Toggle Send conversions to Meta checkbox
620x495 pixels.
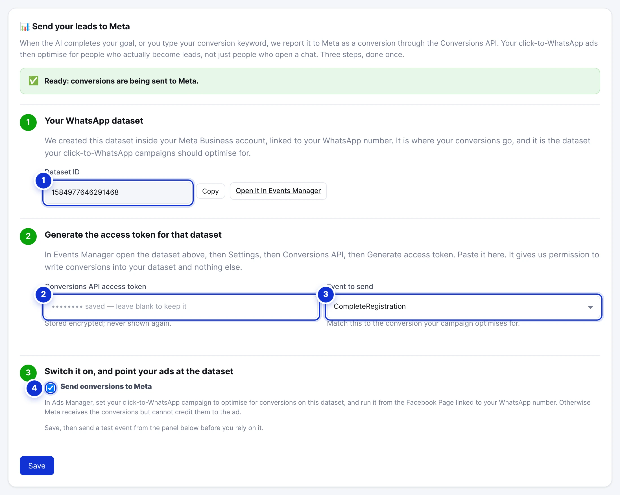point(51,387)
